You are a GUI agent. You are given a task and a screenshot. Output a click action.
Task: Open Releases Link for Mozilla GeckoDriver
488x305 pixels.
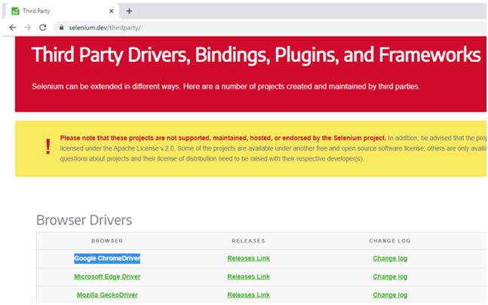(x=248, y=295)
